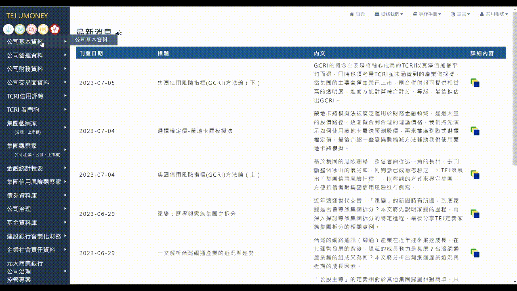
Task: Select the TW Taiwan market icon
Action: (19, 30)
